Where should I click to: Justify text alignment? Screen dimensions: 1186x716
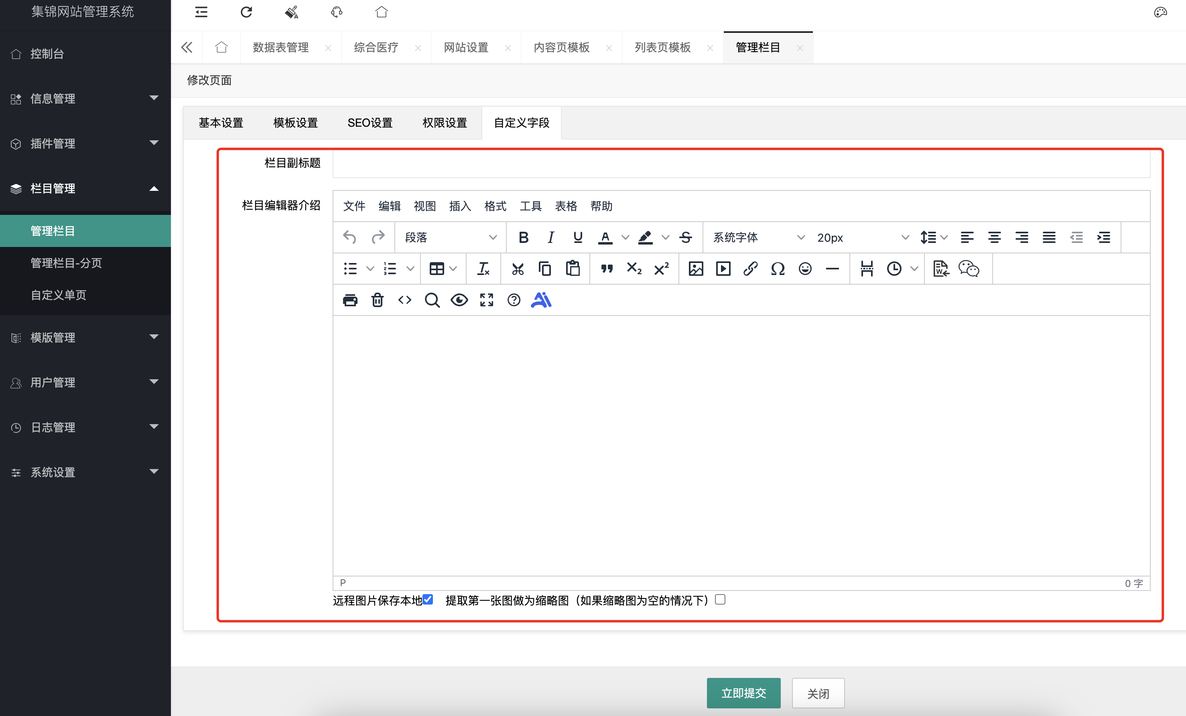coord(1049,237)
